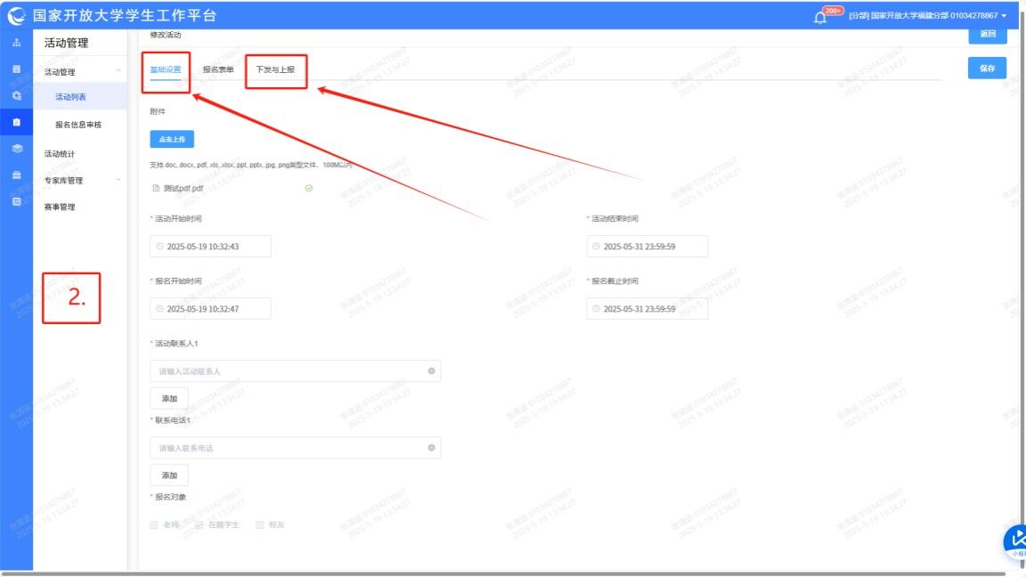Switch to the 下发与上报 tab

[x=275, y=69]
